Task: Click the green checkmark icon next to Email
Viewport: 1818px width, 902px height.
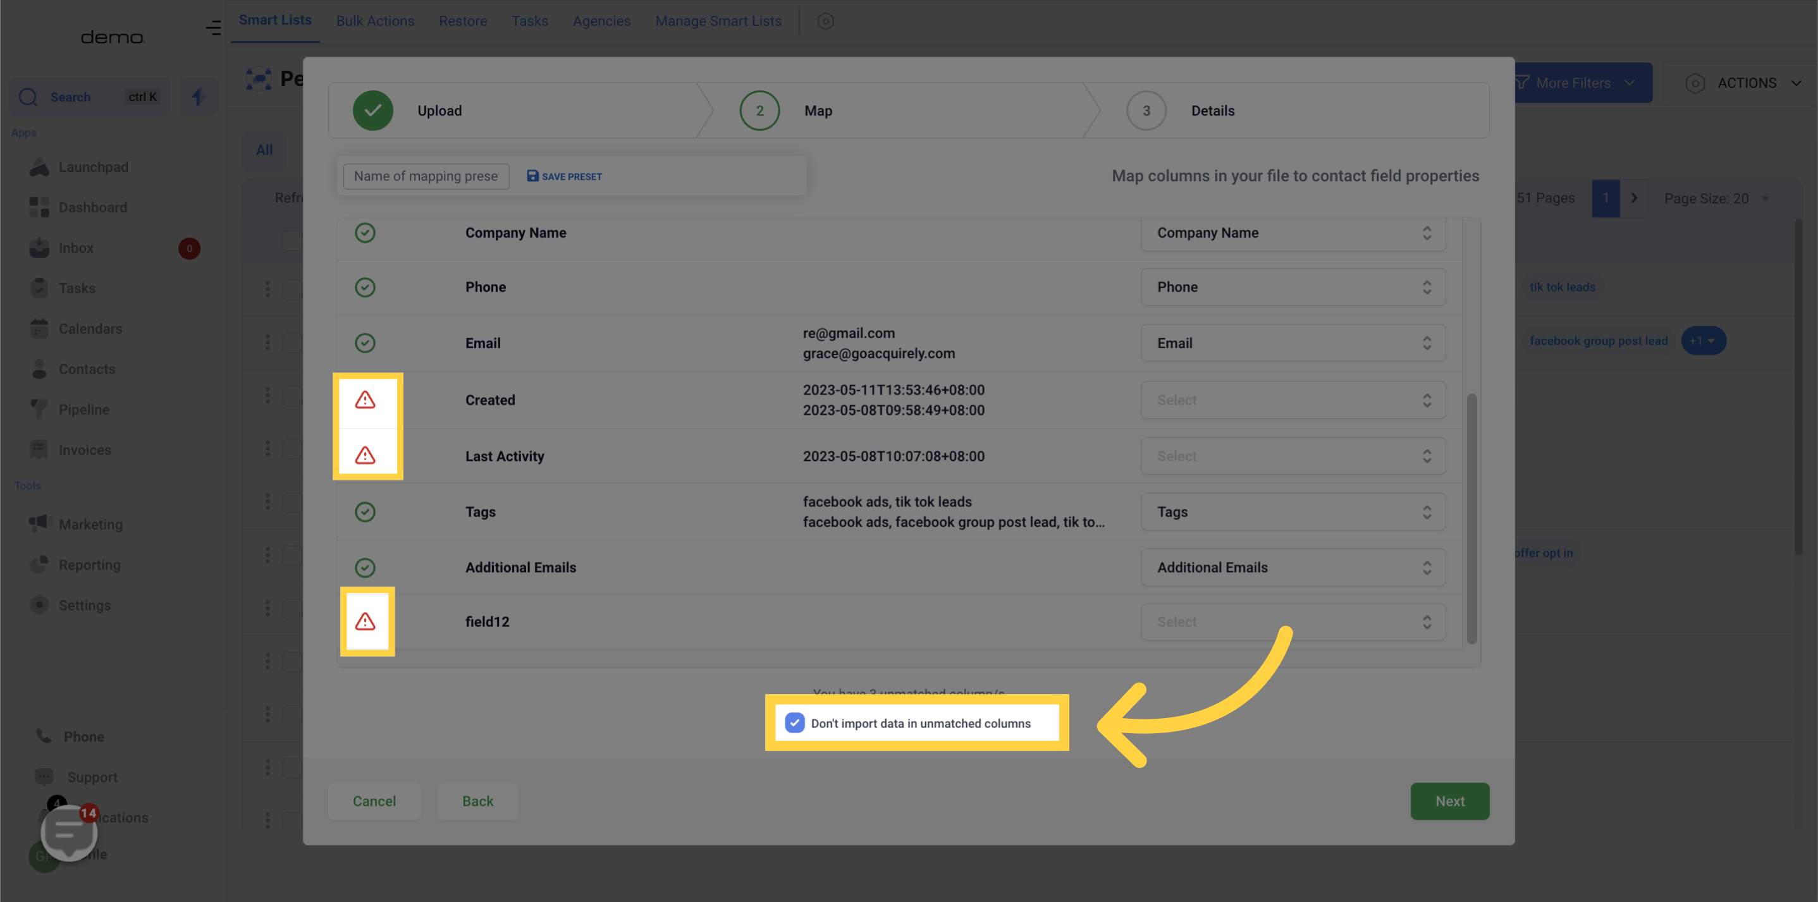Action: (365, 343)
